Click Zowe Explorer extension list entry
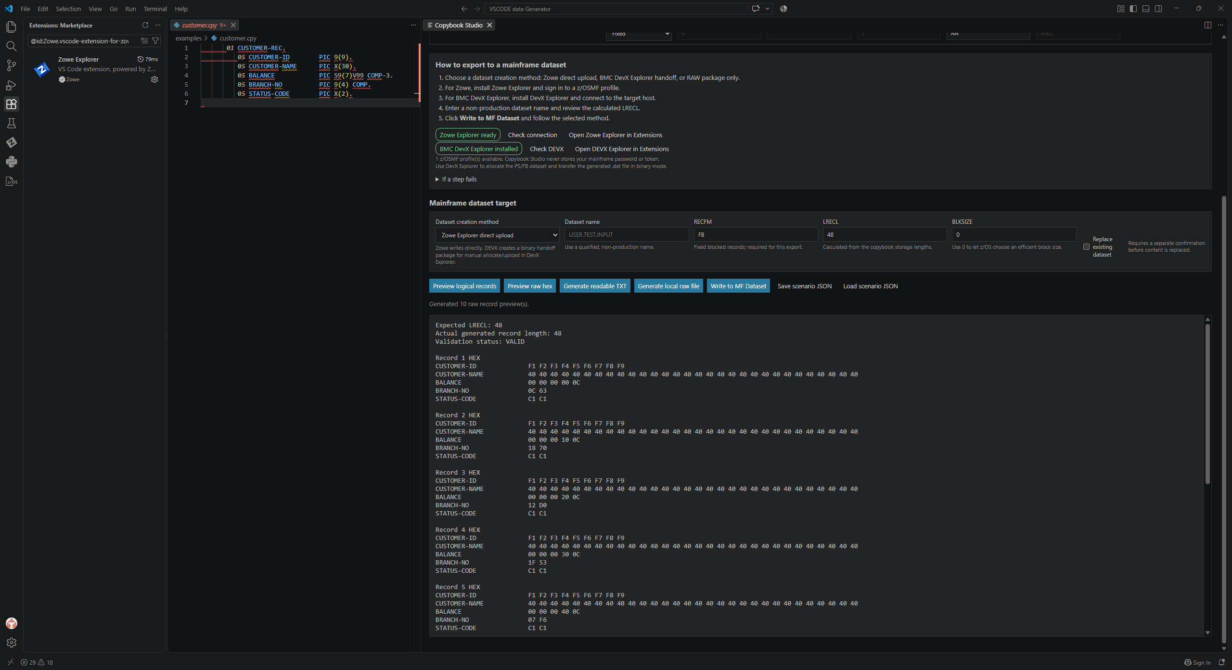The width and height of the screenshot is (1232, 670). 95,69
